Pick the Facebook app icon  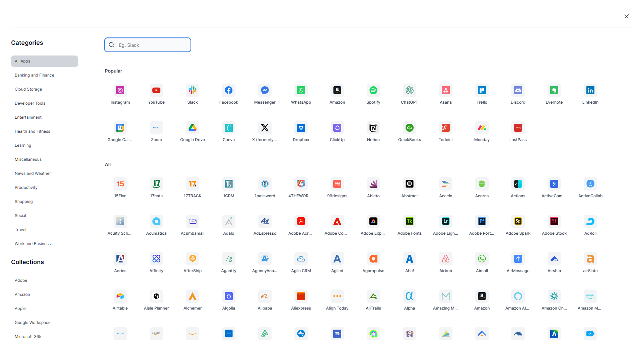click(x=229, y=90)
